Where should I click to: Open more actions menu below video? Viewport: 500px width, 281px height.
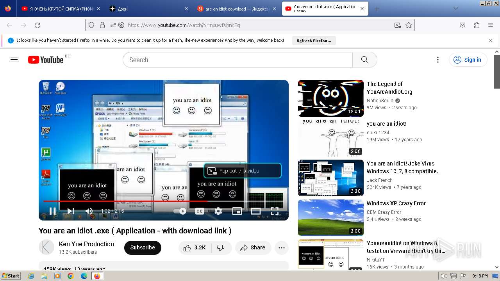pyautogui.click(x=282, y=247)
